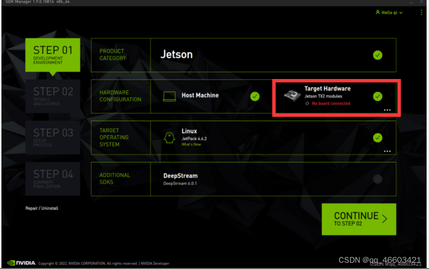Toggle the Linux JetPack checkmark
The image size is (429, 269).
coord(378,138)
